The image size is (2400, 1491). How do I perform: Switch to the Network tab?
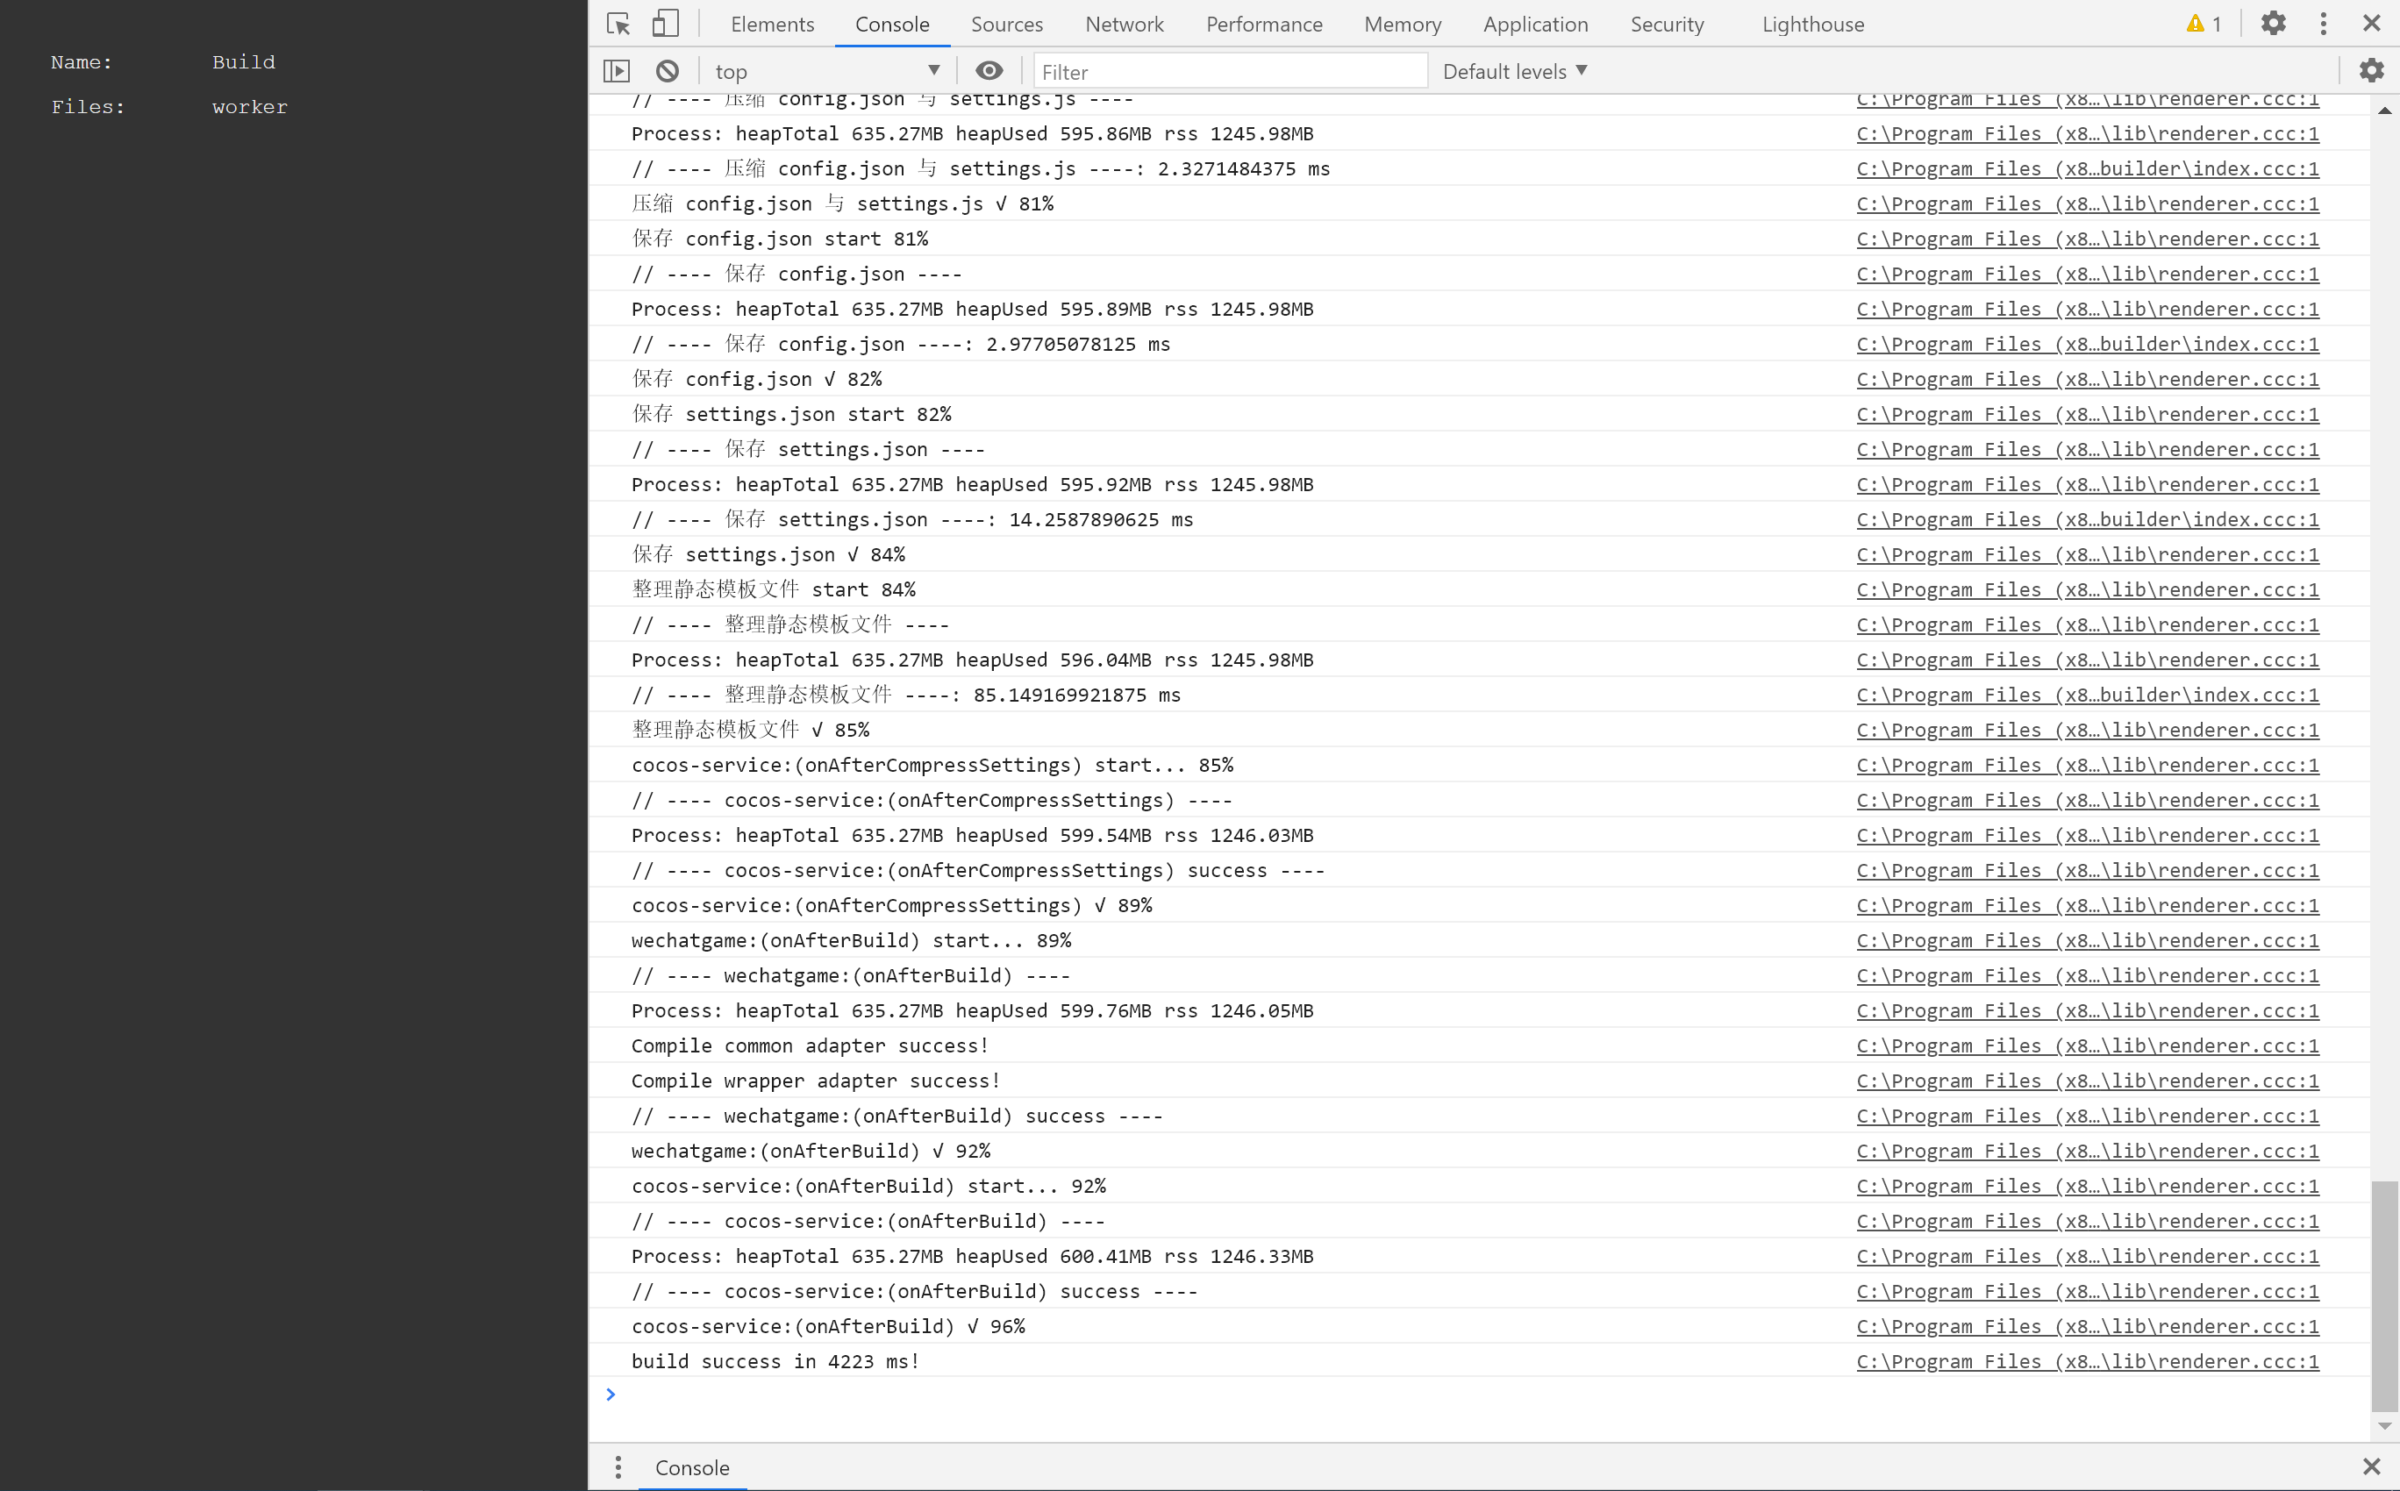(1124, 24)
